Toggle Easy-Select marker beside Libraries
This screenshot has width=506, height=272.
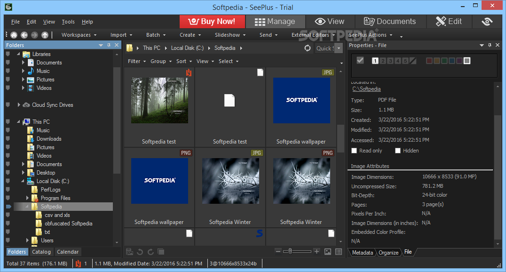8,54
